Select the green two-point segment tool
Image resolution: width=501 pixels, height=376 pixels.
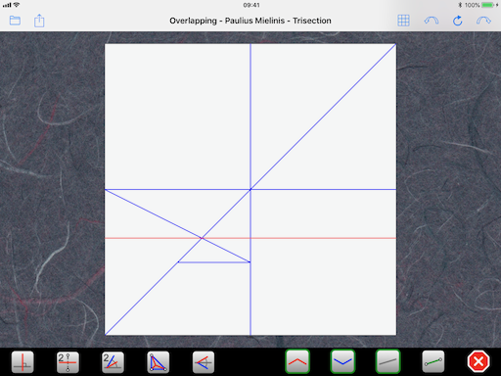coord(433,361)
